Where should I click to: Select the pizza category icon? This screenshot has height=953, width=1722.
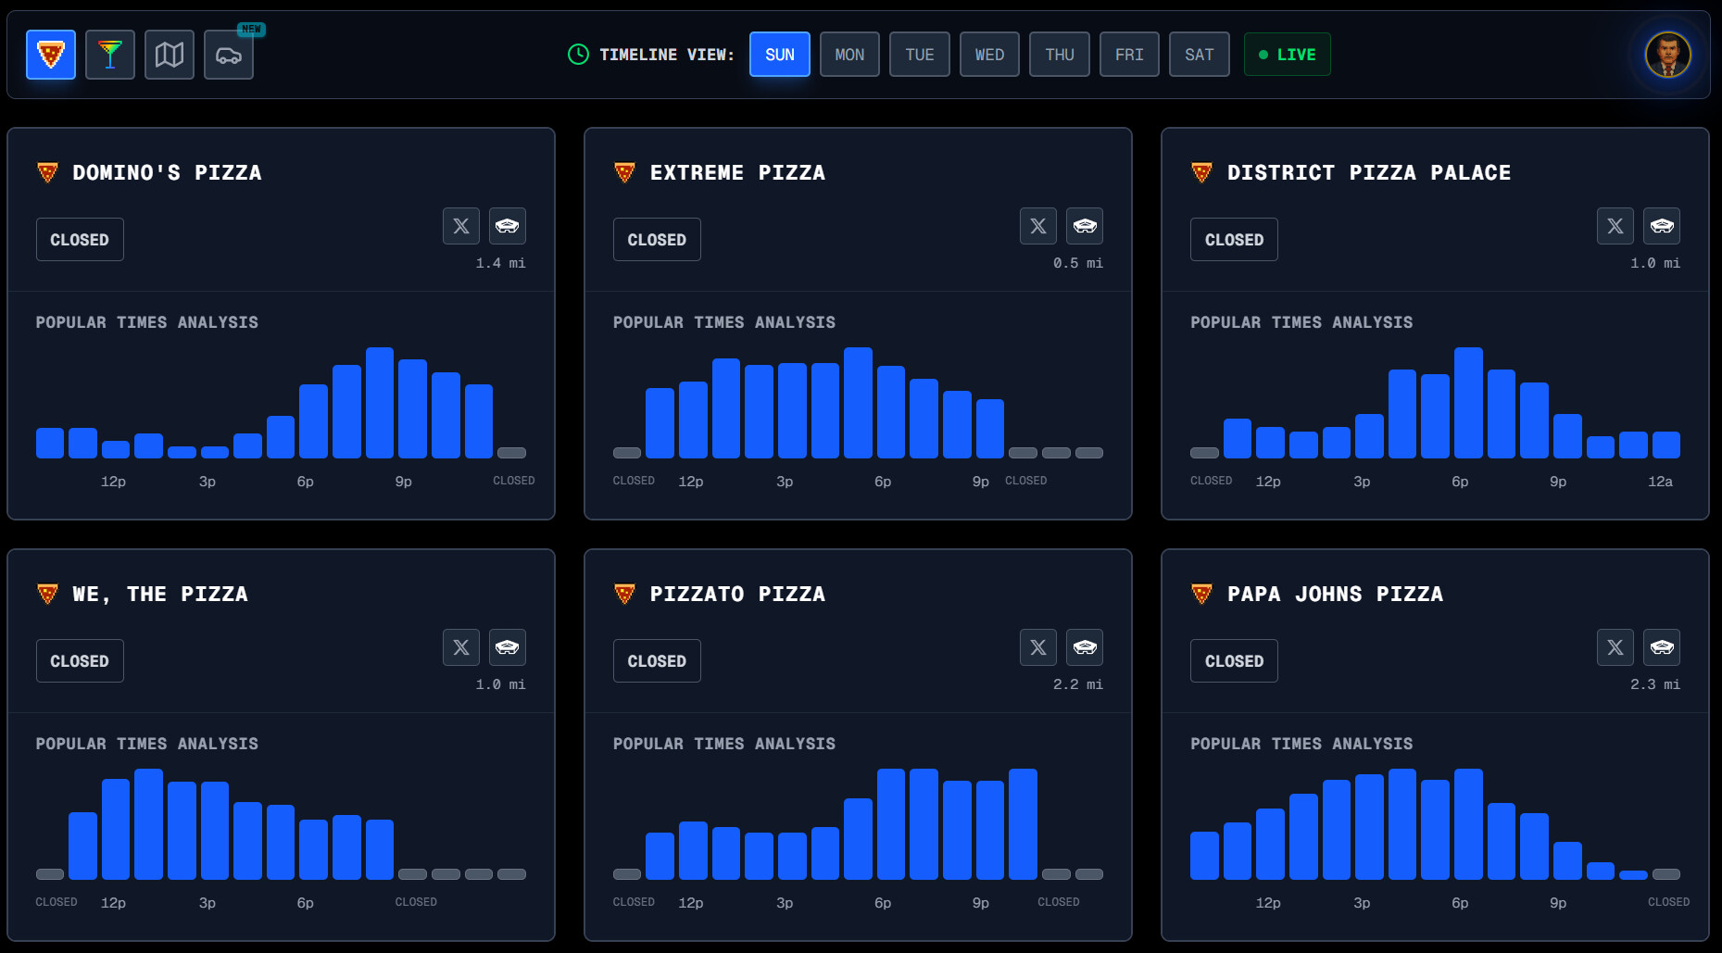(x=51, y=55)
